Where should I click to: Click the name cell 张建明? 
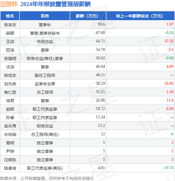pyautogui.click(x=10, y=58)
